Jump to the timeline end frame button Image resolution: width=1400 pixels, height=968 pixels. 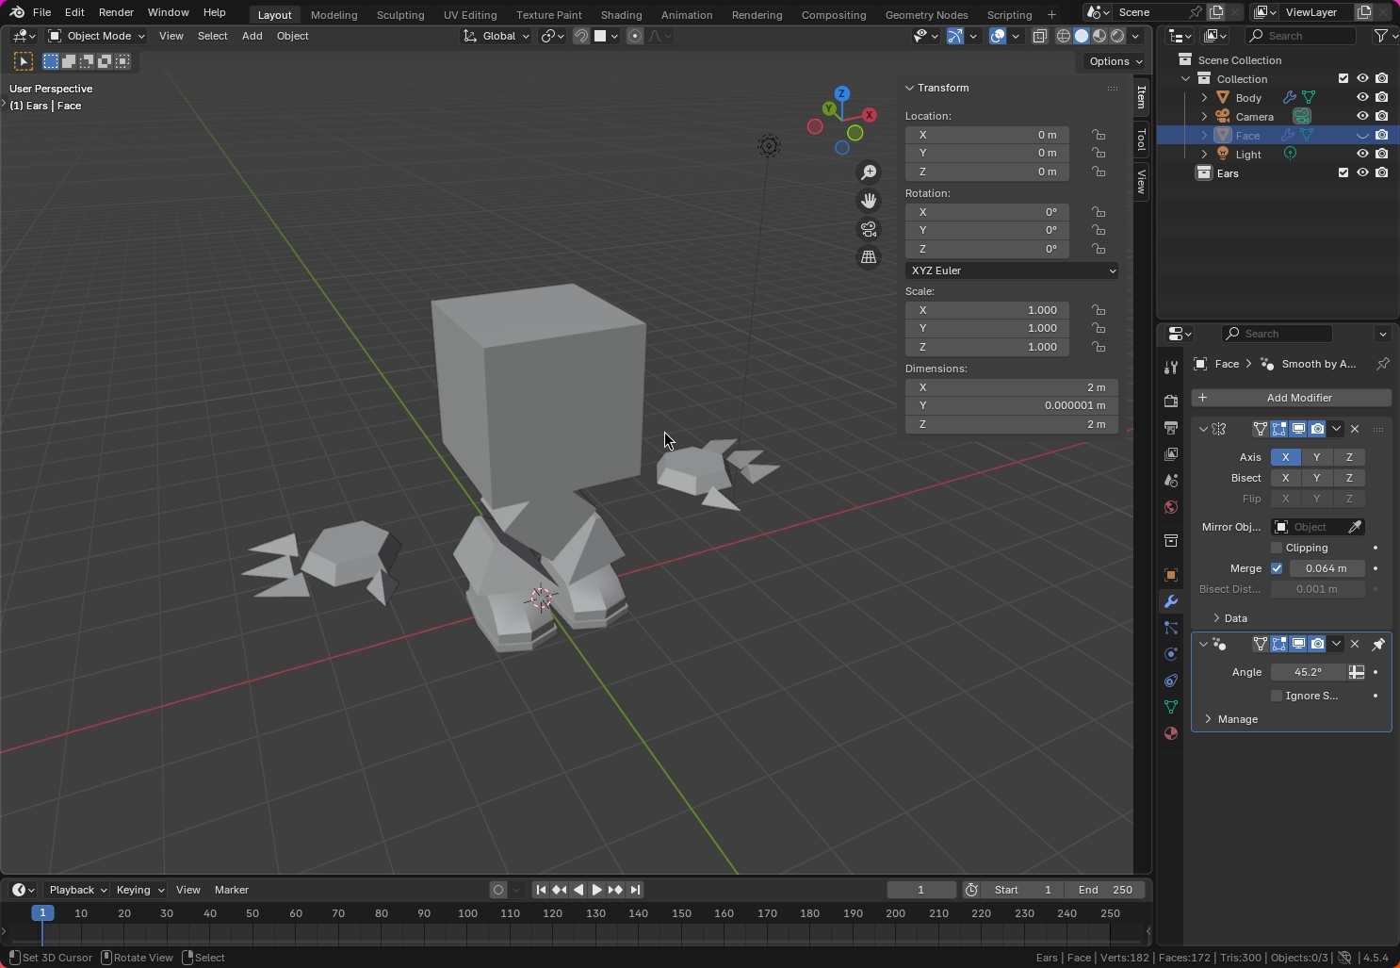pos(636,890)
